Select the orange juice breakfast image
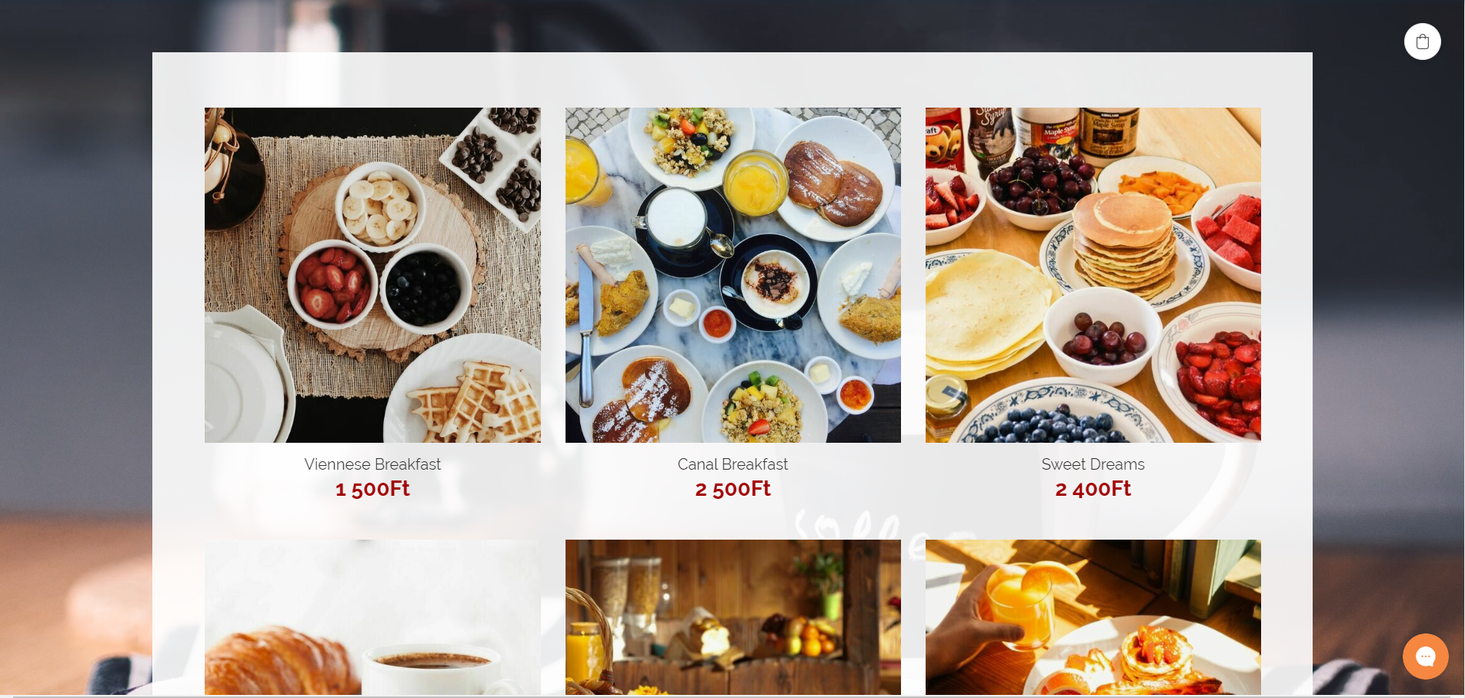 pos(1093,618)
